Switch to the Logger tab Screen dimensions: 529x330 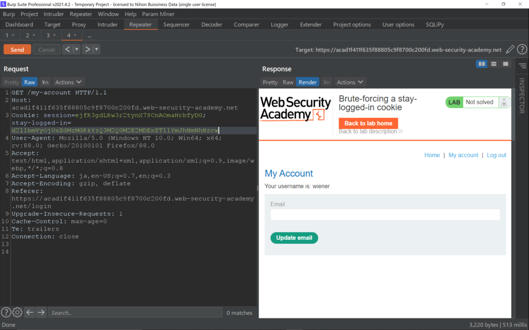[279, 25]
